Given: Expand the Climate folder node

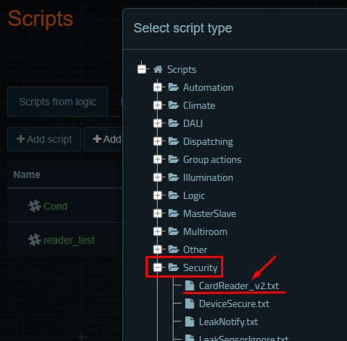Looking at the screenshot, I should [x=158, y=105].
